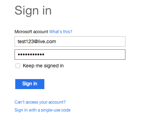Place the cursor after the last password dot
The width and height of the screenshot is (141, 125).
tap(44, 55)
